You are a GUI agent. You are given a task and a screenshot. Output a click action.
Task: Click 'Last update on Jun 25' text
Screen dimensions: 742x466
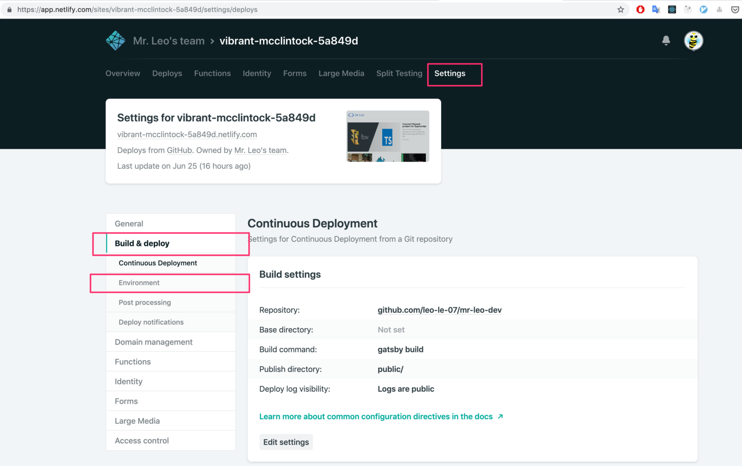157,166
